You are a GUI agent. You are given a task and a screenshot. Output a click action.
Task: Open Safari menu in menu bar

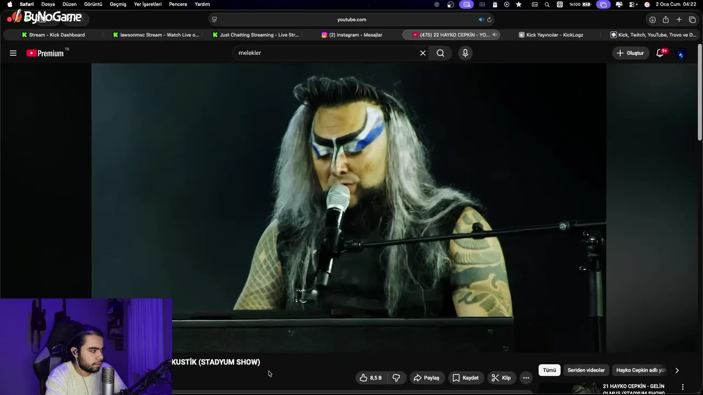click(x=26, y=4)
